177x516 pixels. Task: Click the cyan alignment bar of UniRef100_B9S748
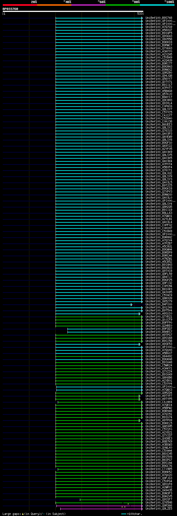pyautogui.click(x=99, y=18)
